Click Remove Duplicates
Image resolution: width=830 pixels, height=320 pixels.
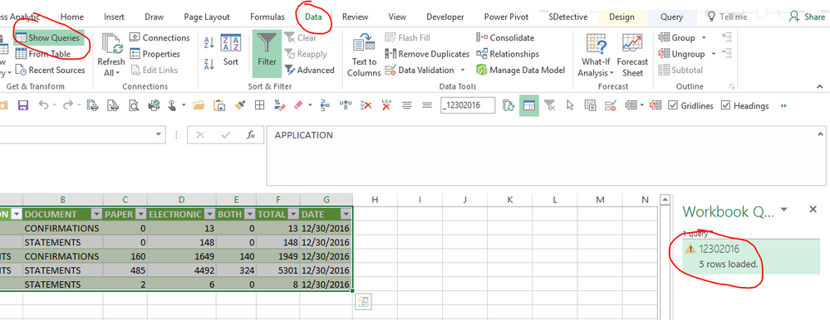427,54
